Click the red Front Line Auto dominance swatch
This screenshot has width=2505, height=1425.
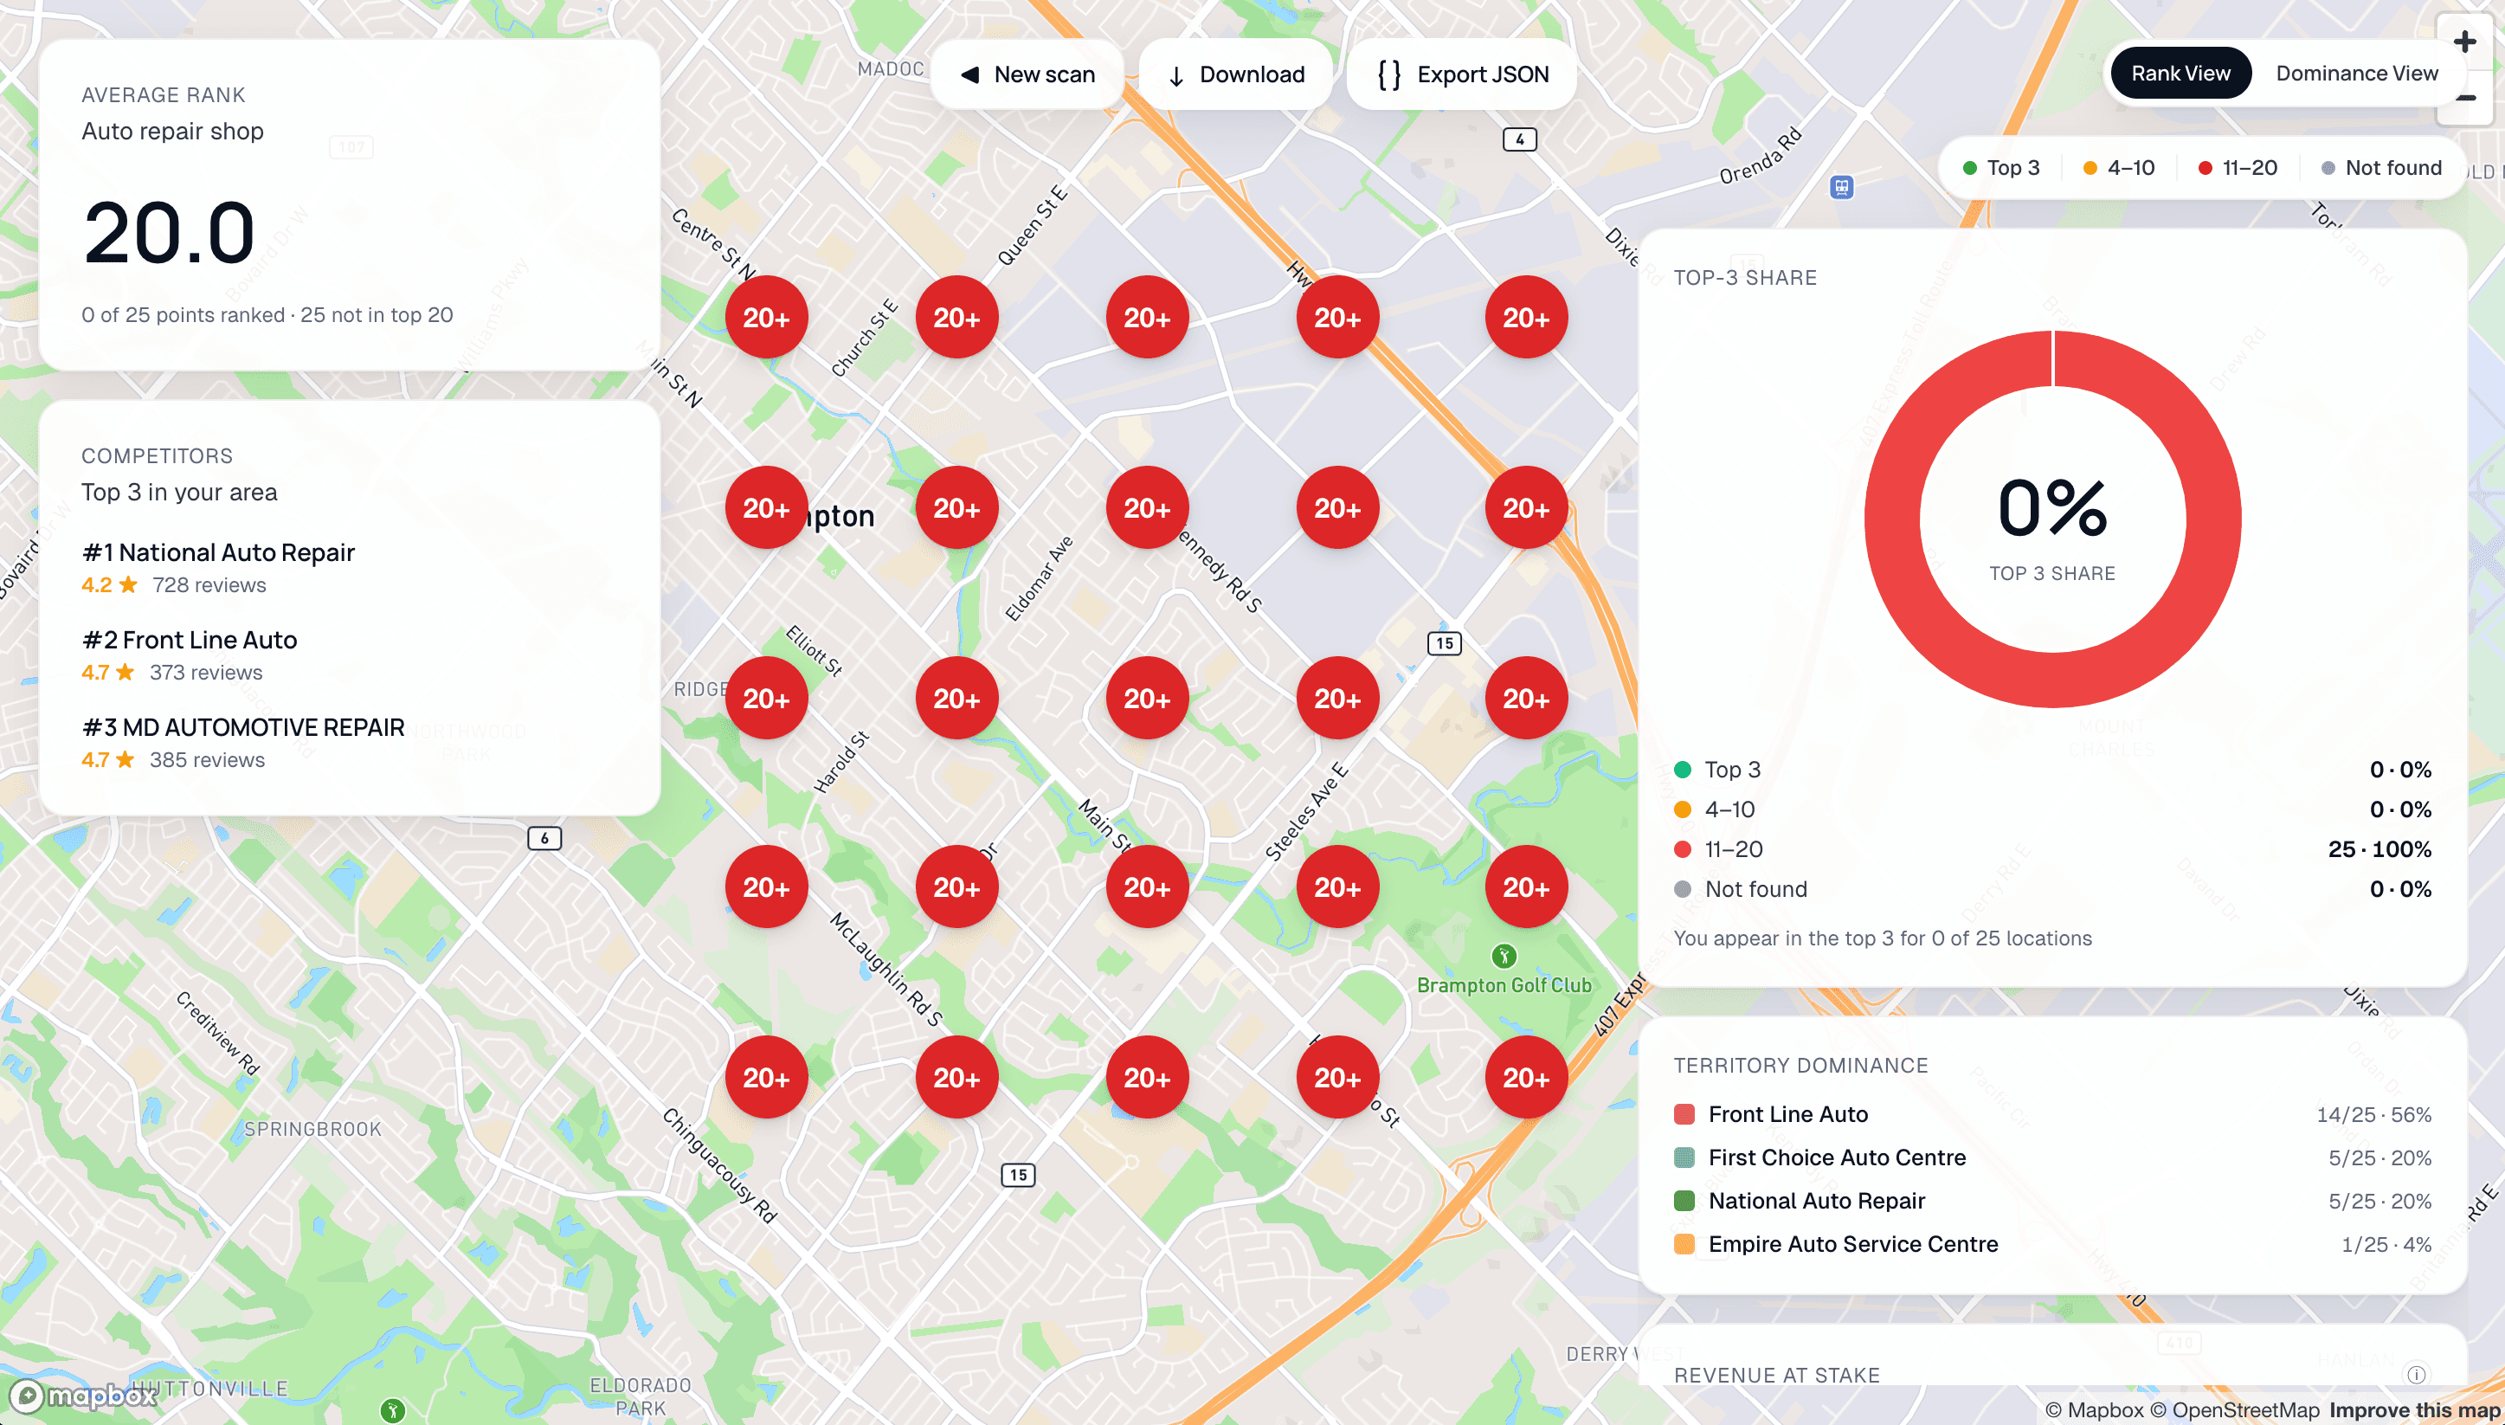click(x=1684, y=1114)
